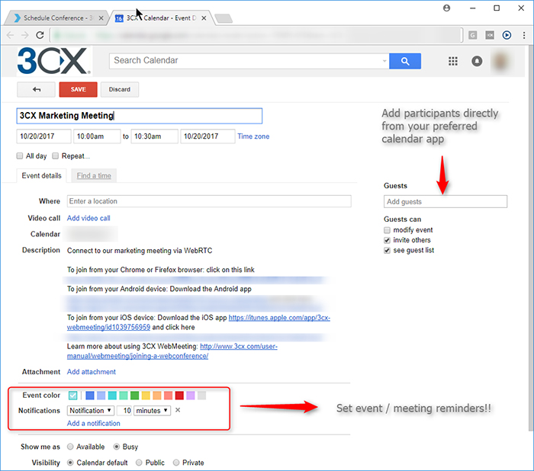This screenshot has height=471, width=534.
Task: Click Add video call link
Action: [88, 218]
